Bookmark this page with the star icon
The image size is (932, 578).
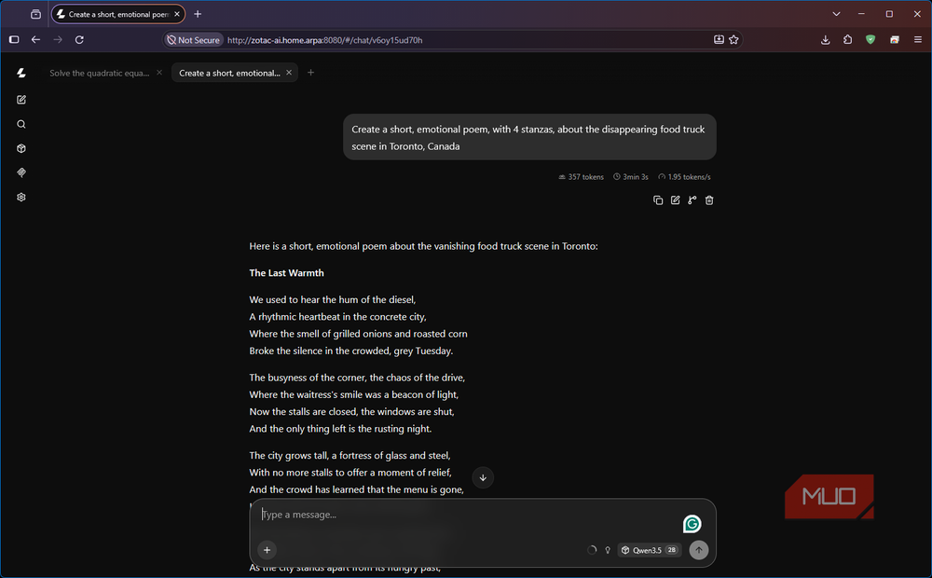pos(734,40)
